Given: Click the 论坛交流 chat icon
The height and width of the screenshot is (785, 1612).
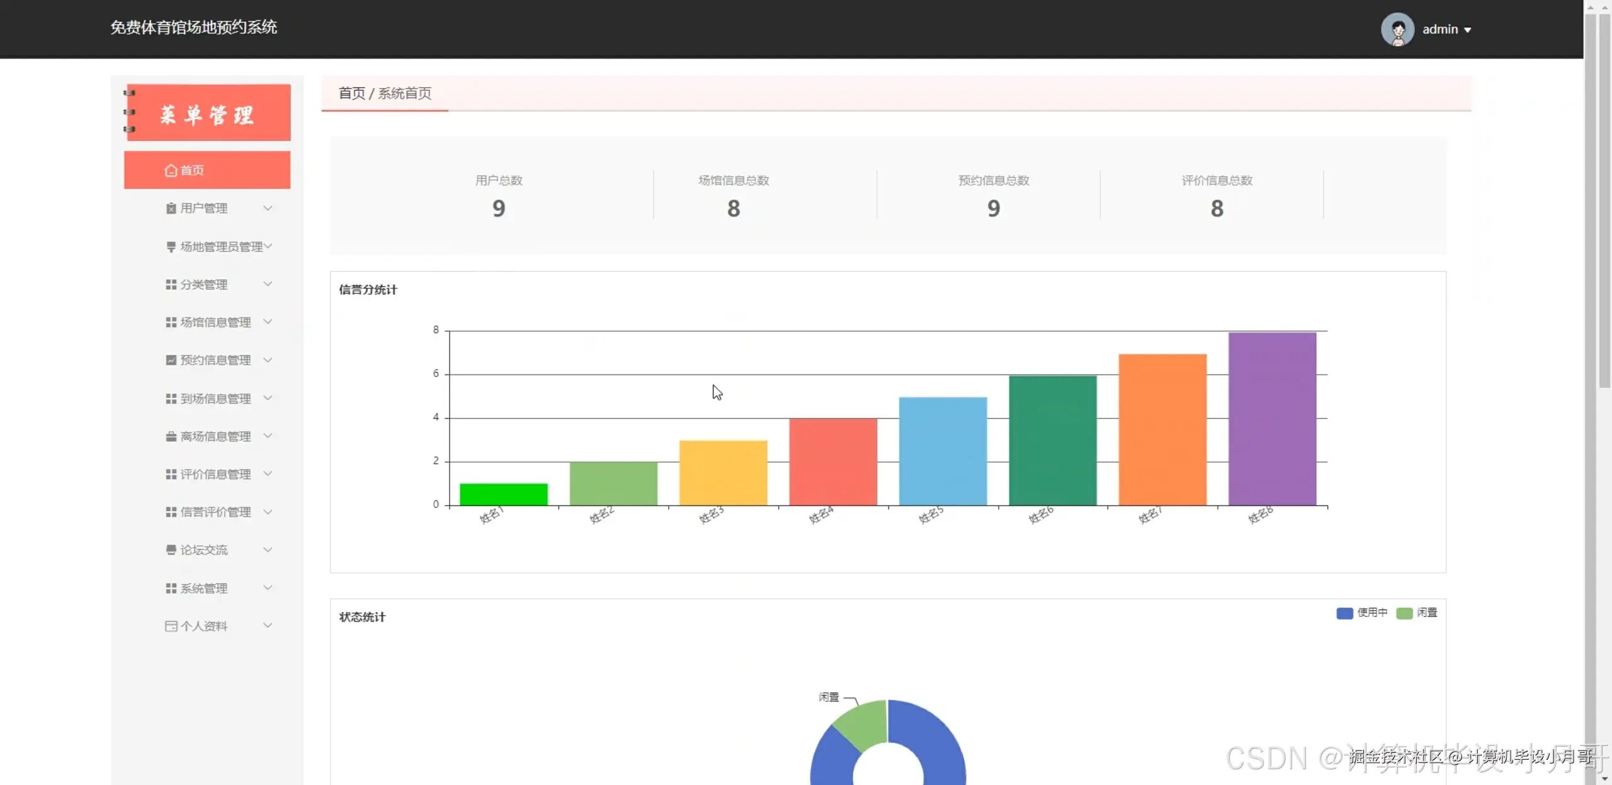Looking at the screenshot, I should 171,550.
